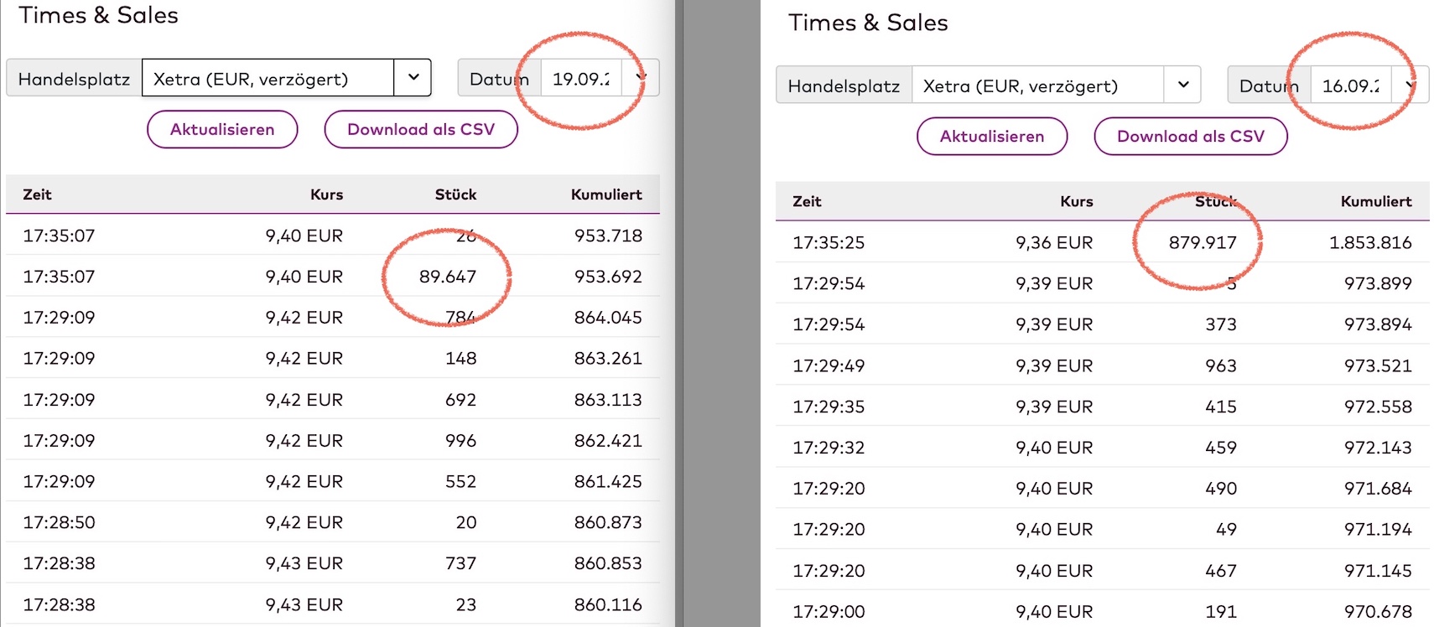
Task: Select Xetra combo box in left panel
Action: pyautogui.click(x=268, y=79)
